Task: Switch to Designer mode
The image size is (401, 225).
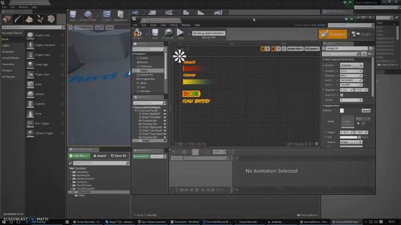Action: pos(333,34)
